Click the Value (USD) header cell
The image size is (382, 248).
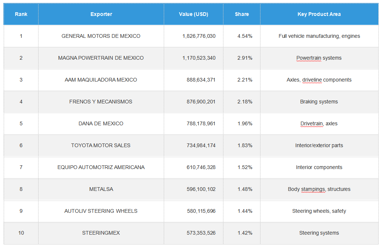(193, 14)
